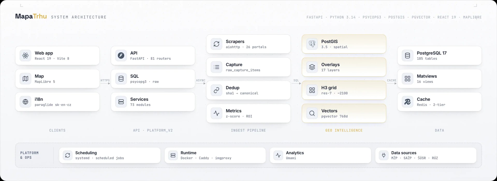This screenshot has width=497, height=181.
Task: Click the stacked layers icon on Overlays card
Action: 312,67
